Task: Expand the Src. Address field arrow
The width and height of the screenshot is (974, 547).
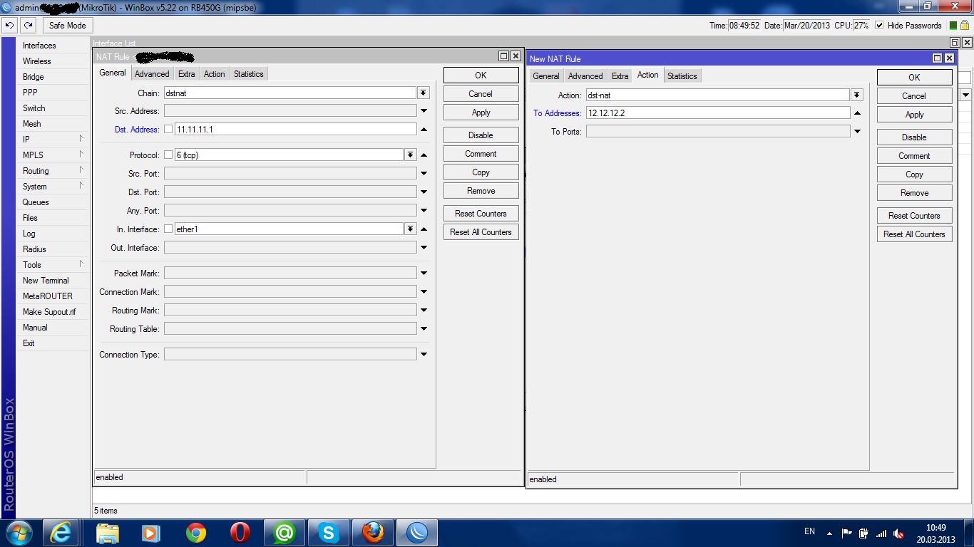Action: click(x=424, y=111)
